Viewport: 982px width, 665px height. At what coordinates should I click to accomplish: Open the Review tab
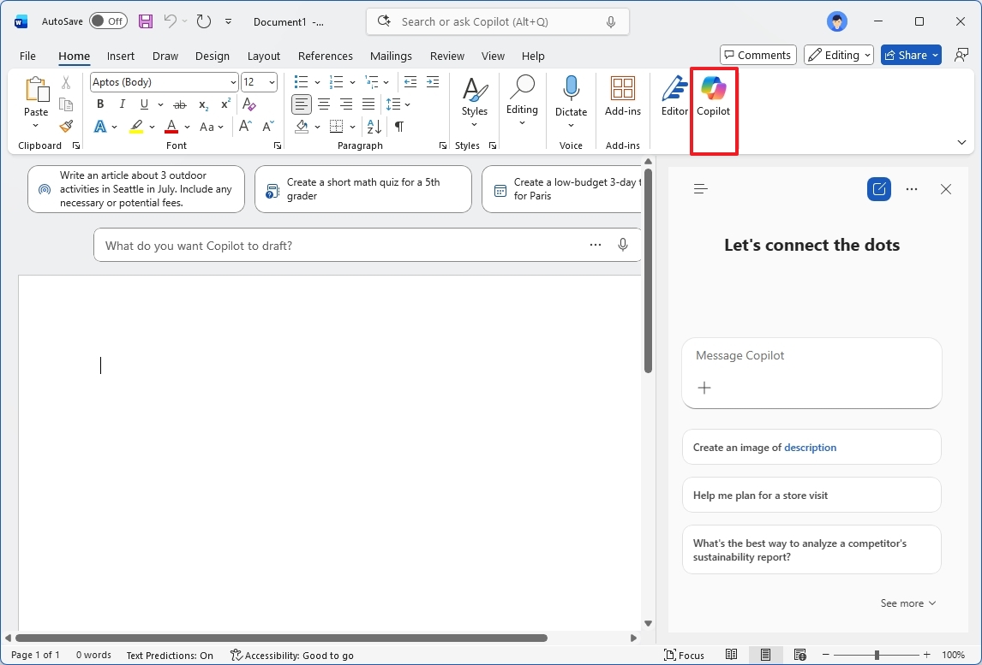click(x=446, y=56)
